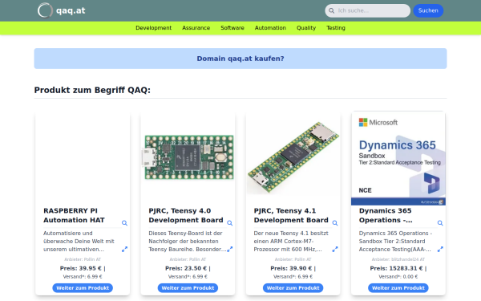Image resolution: width=481 pixels, height=301 pixels.
Task: Open 'PJRC, Teensy 4.1 Development Board' title
Action: pos(291,215)
